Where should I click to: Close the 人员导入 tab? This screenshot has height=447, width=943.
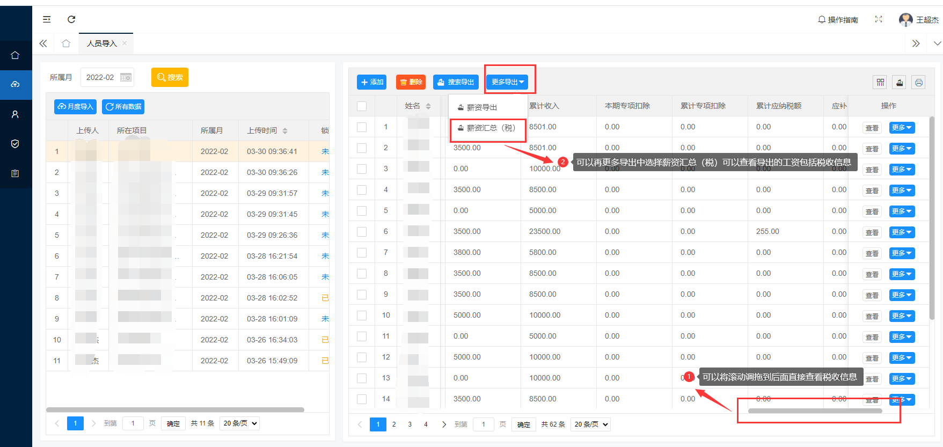click(x=125, y=43)
